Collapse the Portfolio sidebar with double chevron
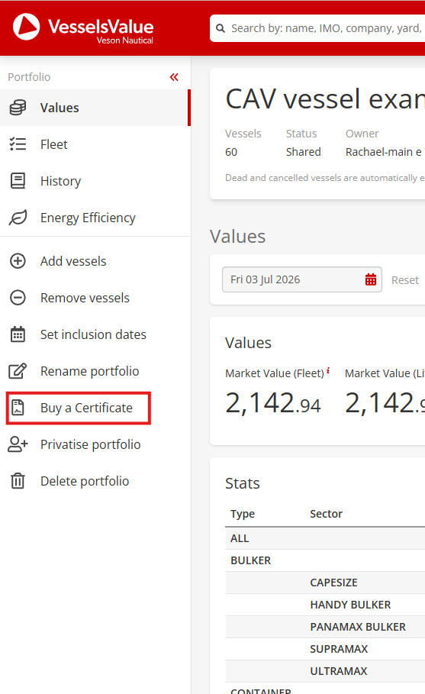425x694 pixels. point(174,77)
